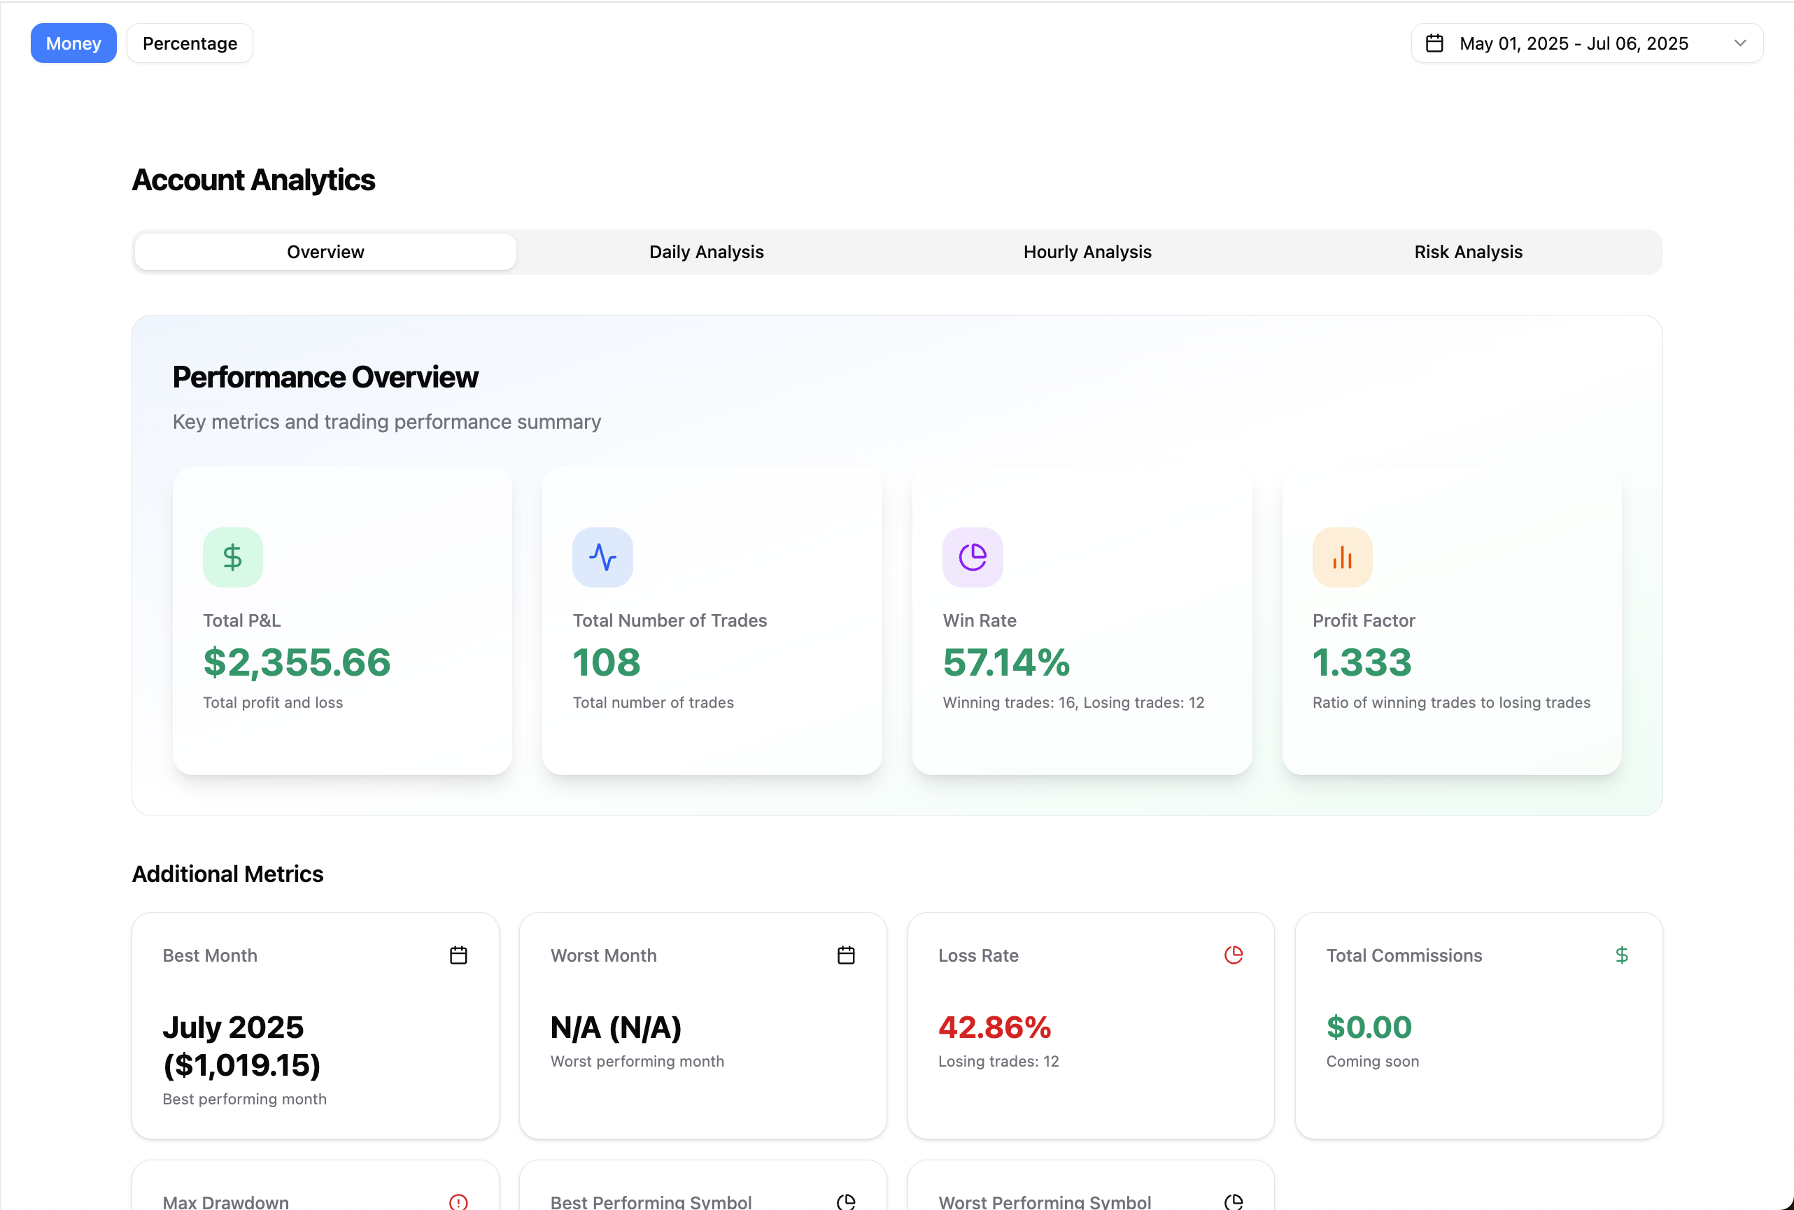Click the Worst Month calendar icon

(845, 955)
